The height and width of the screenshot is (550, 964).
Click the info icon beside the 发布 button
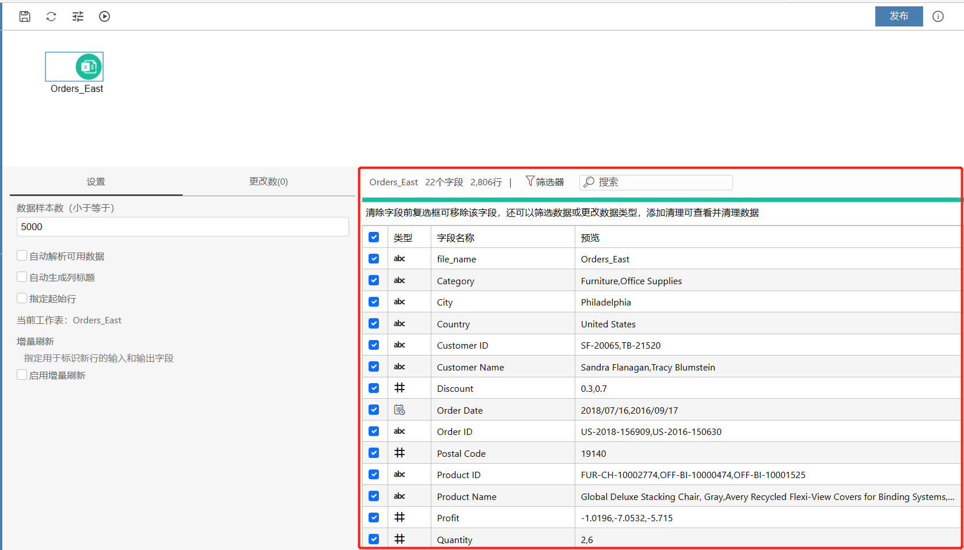[938, 16]
